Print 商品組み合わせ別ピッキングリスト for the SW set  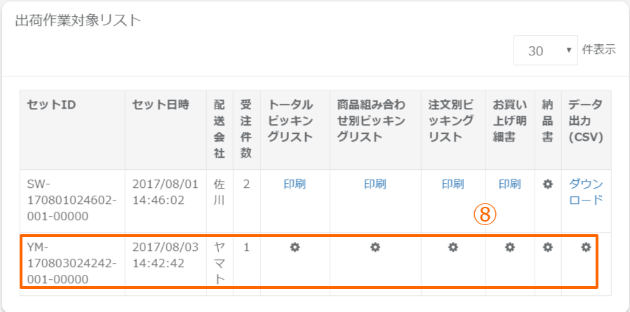click(375, 184)
